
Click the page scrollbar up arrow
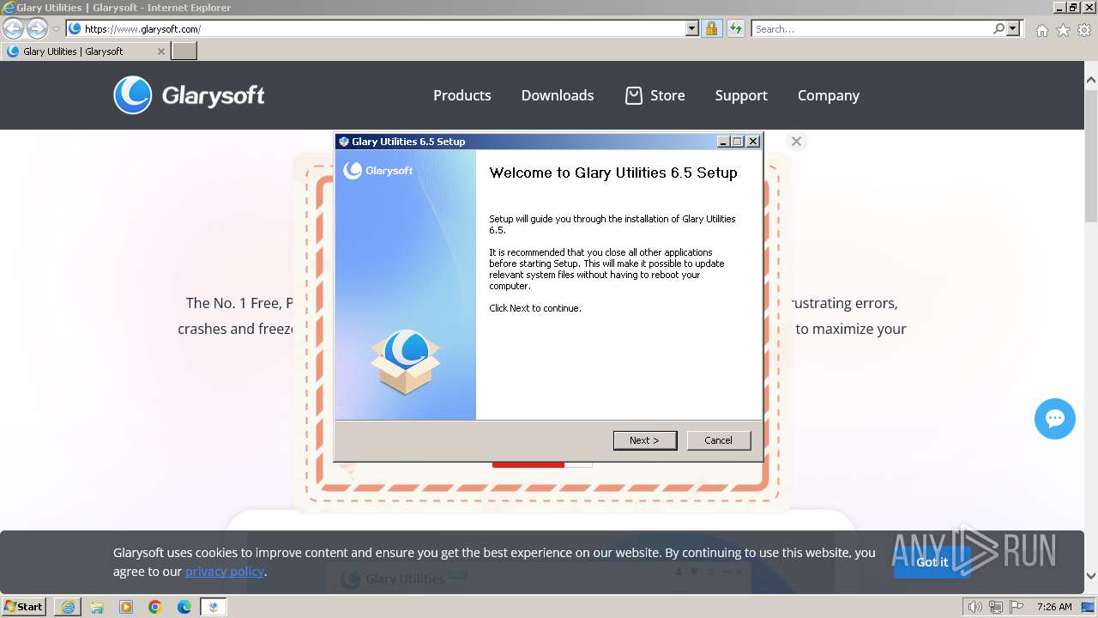tap(1091, 80)
